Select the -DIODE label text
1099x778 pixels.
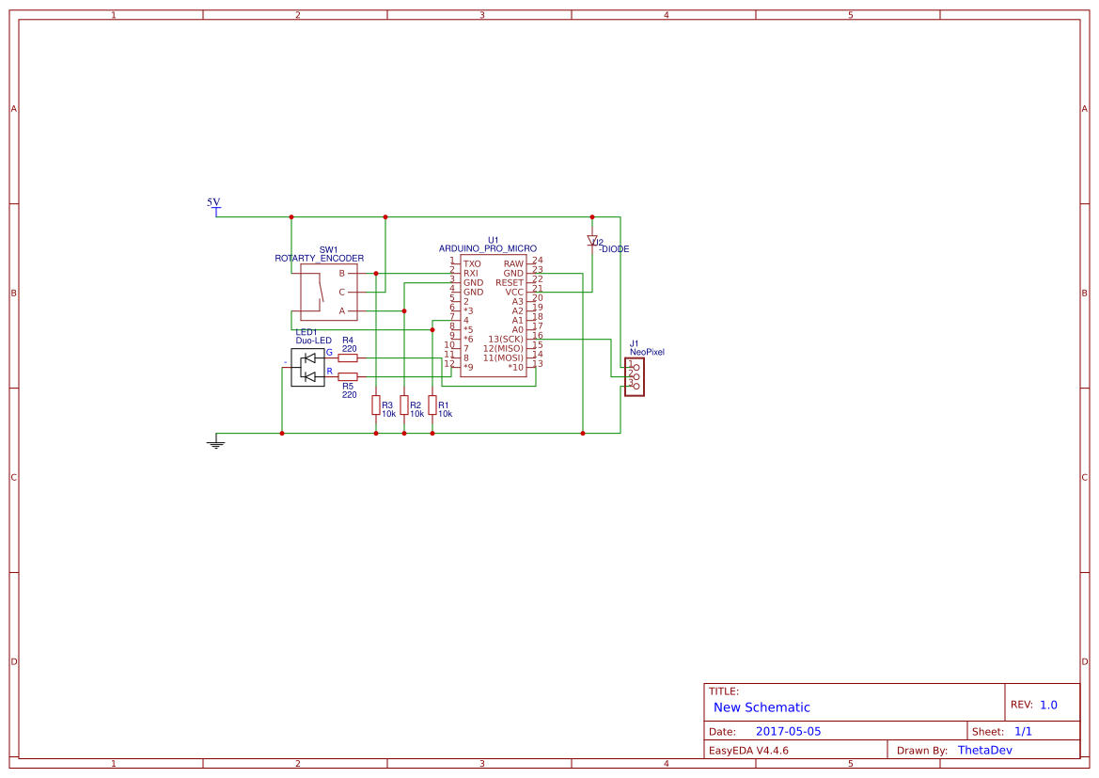click(614, 249)
